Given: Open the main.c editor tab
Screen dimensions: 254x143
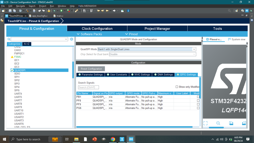Looking at the screenshot, I should (58, 16).
